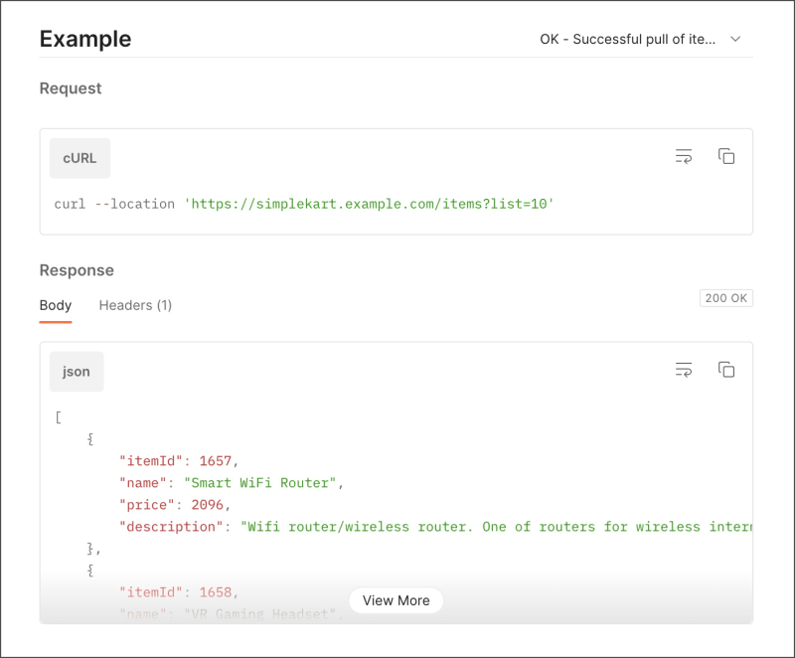795x658 pixels.
Task: Click the json format label
Action: tap(77, 372)
